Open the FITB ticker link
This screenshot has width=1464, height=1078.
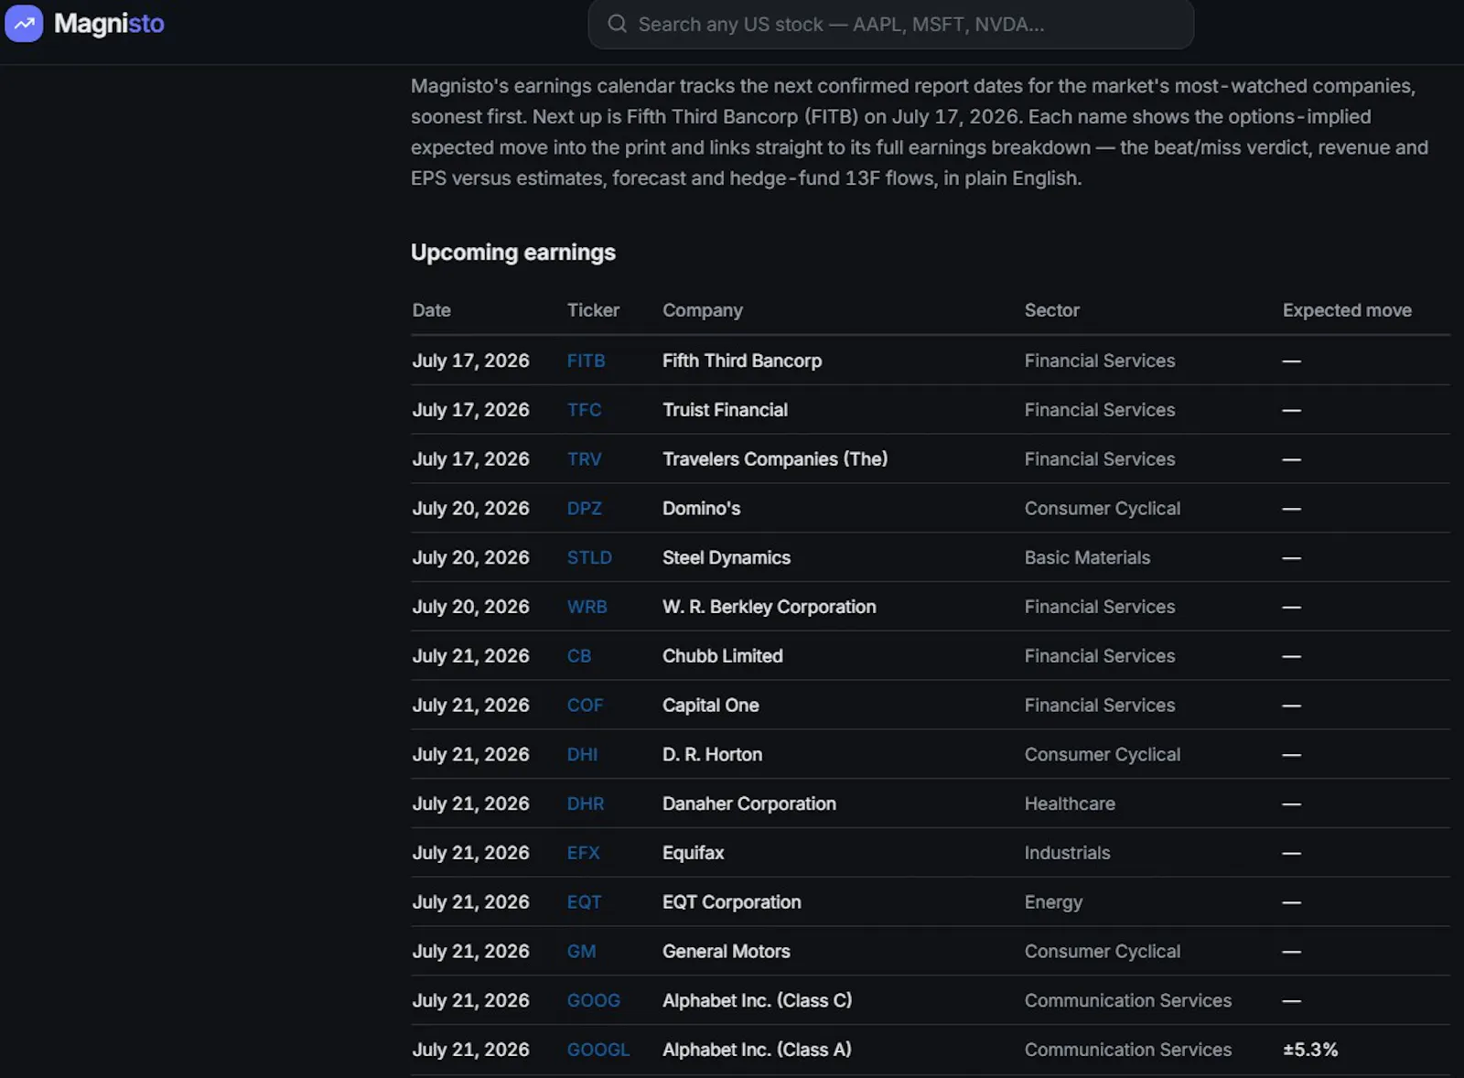pos(586,361)
